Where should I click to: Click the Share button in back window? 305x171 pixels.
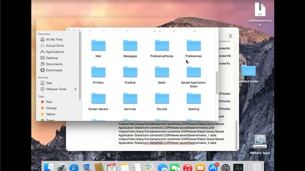[230, 36]
